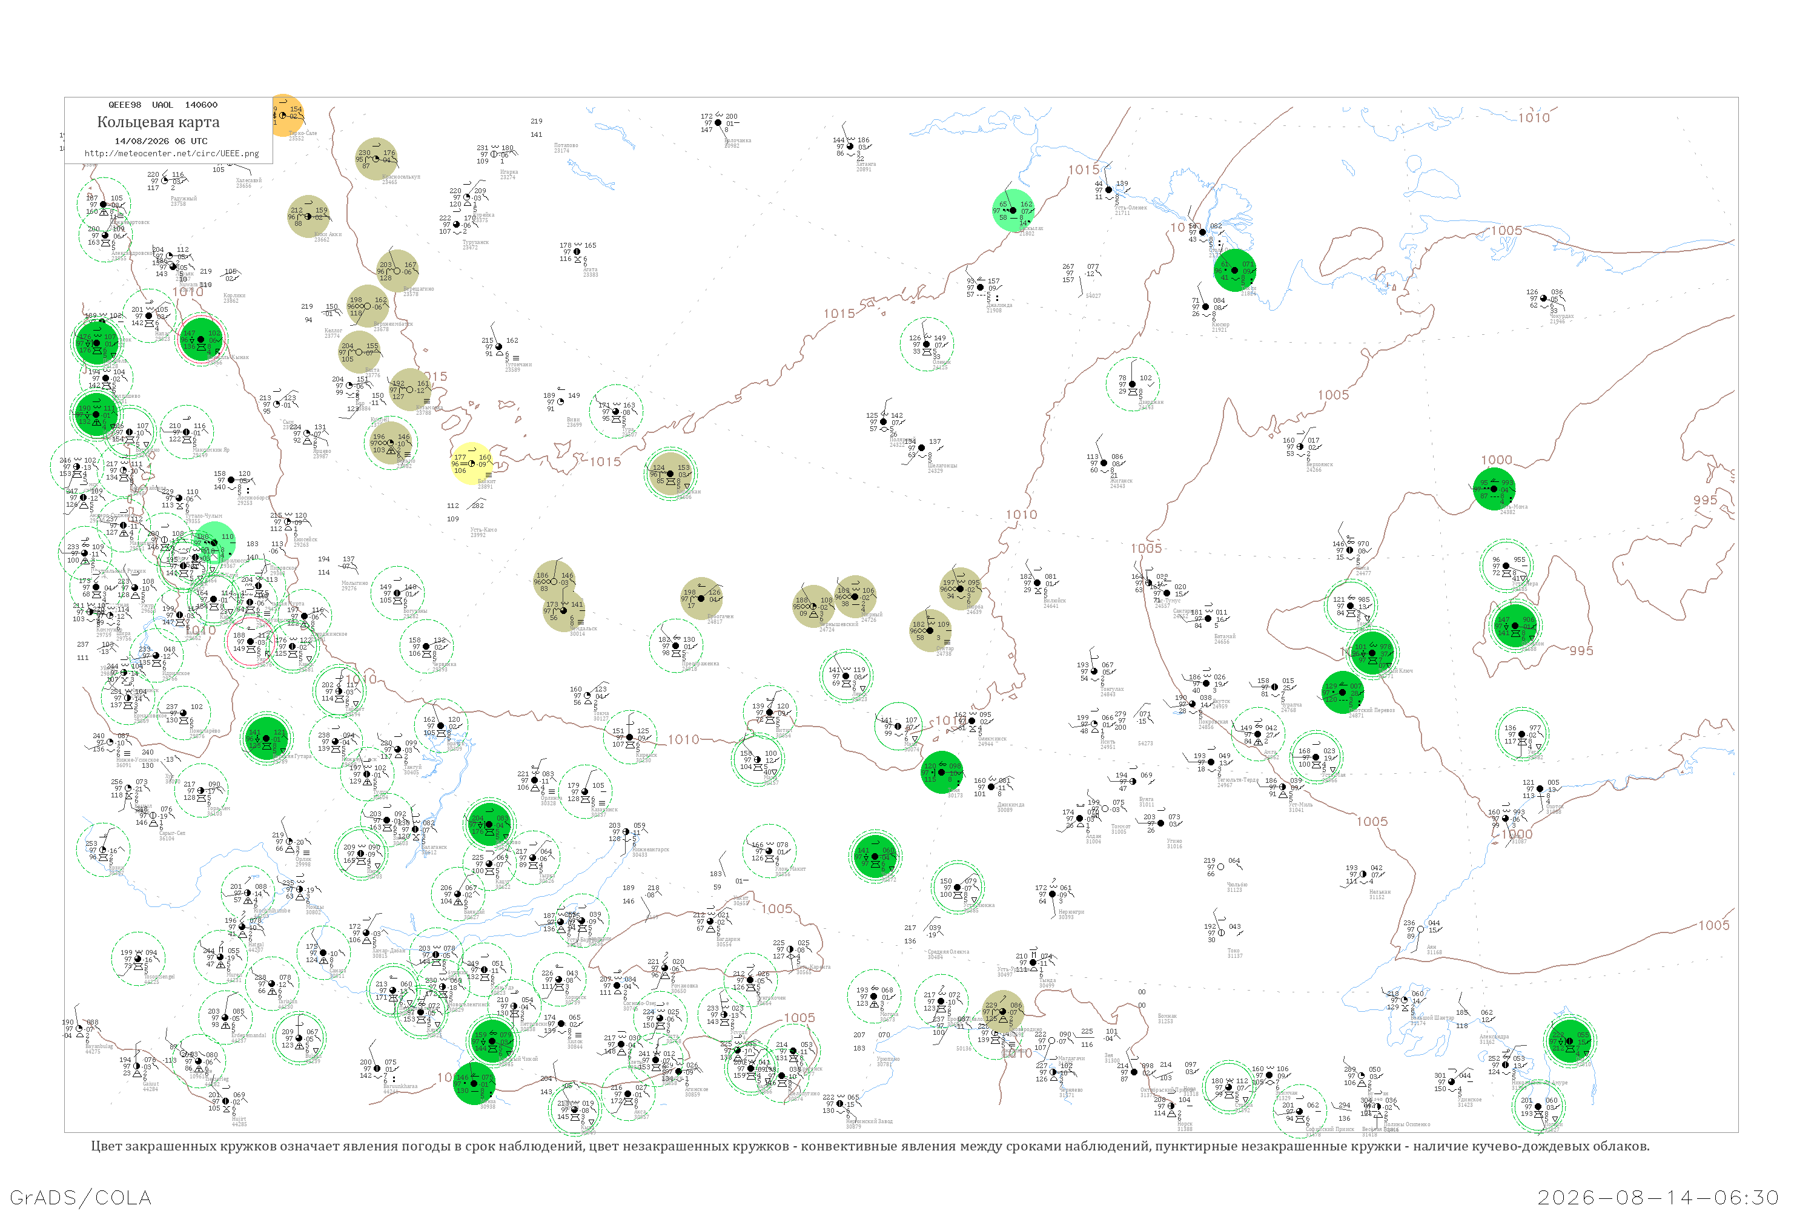
Task: Select the Усть-Нюкжа station dashed circle
Action: pyautogui.click(x=957, y=888)
